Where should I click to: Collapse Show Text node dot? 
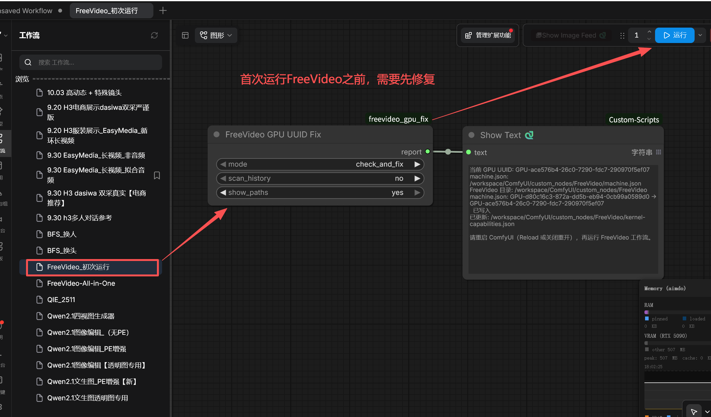471,135
